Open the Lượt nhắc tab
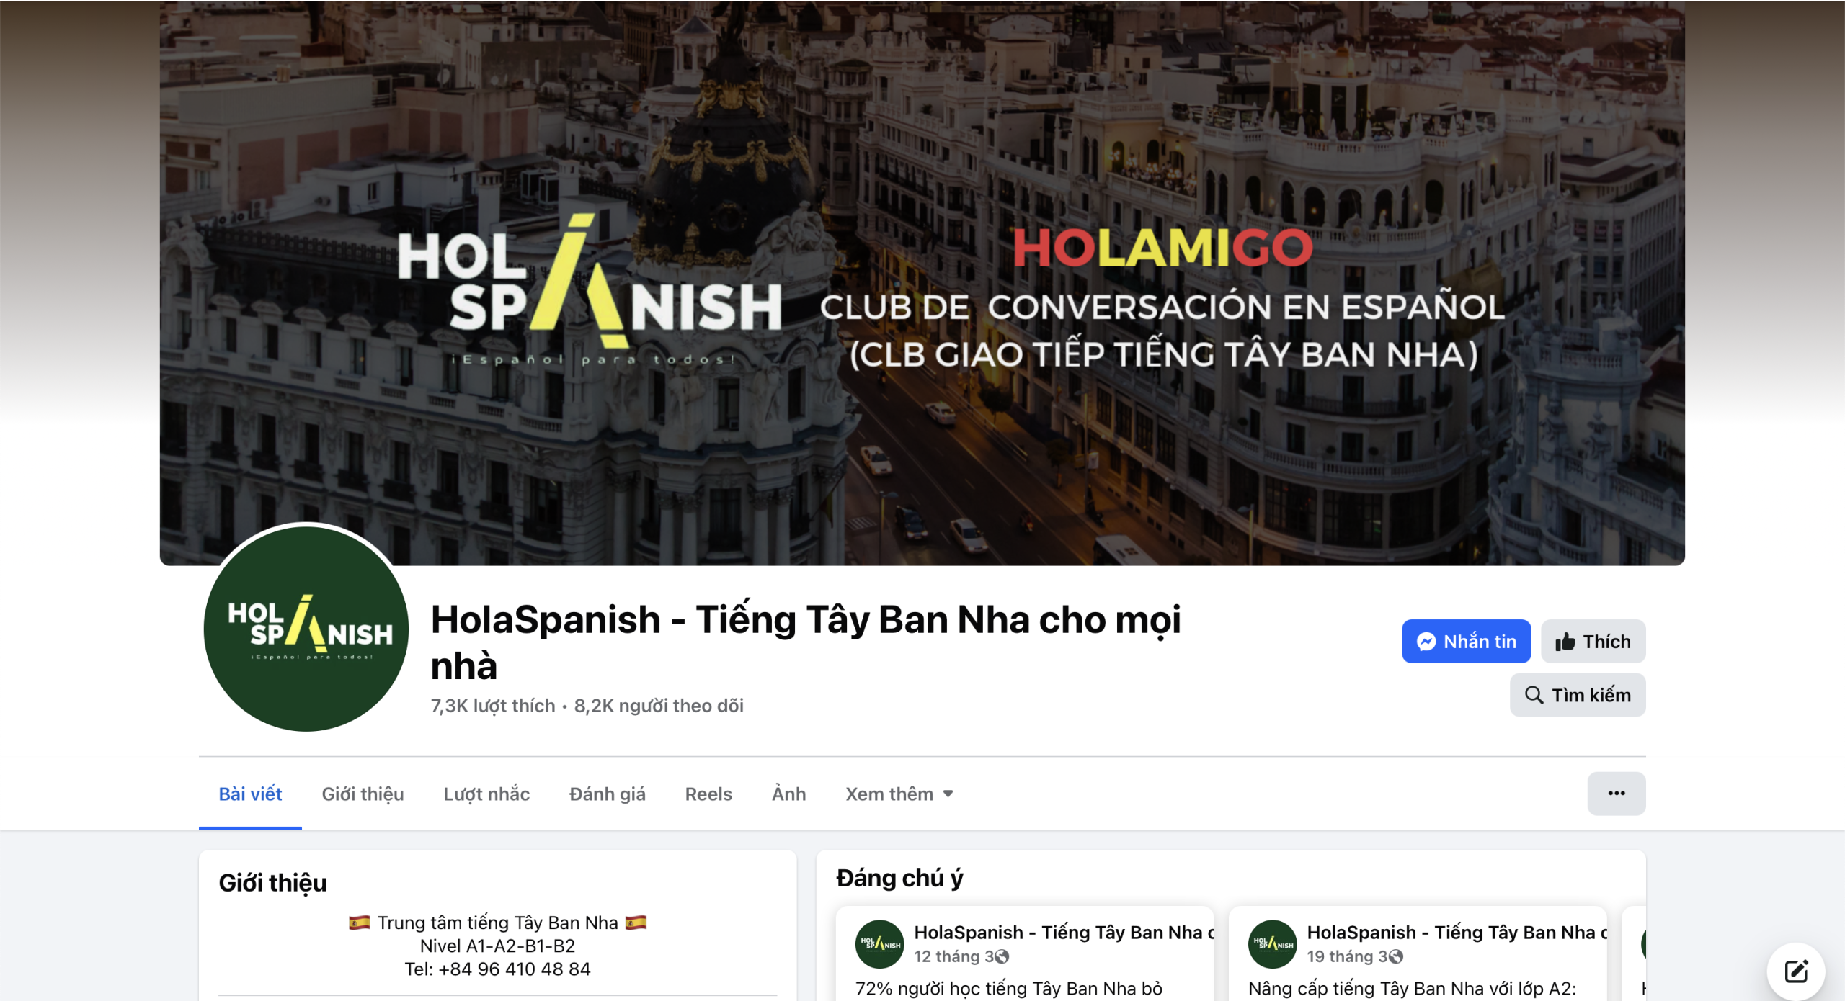 (486, 794)
